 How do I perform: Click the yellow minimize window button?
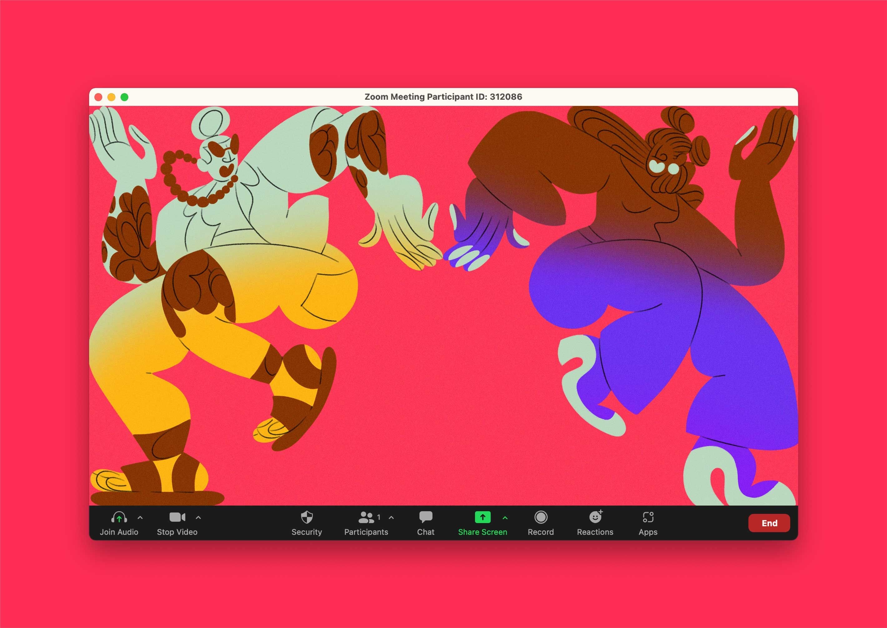[111, 97]
